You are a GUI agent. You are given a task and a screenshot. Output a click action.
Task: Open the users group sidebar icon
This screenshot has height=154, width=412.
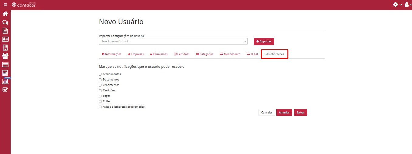coord(5,56)
